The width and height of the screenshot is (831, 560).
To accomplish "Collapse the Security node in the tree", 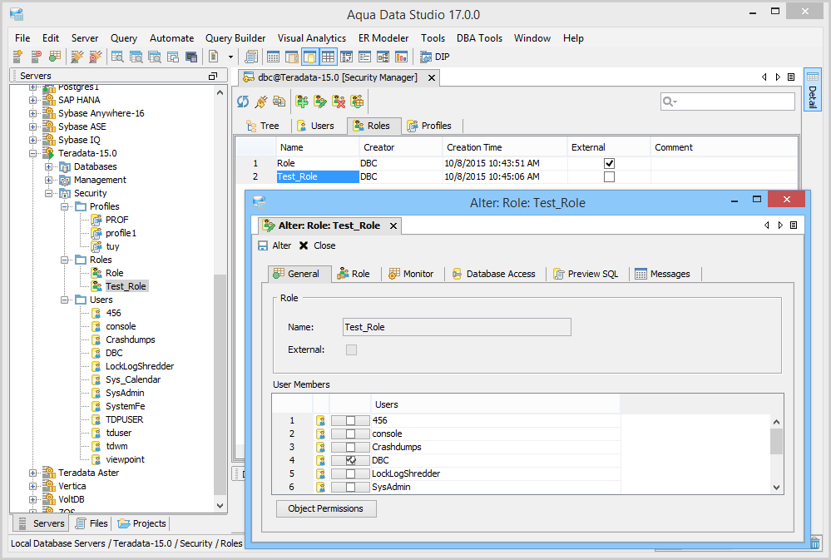I will (49, 193).
